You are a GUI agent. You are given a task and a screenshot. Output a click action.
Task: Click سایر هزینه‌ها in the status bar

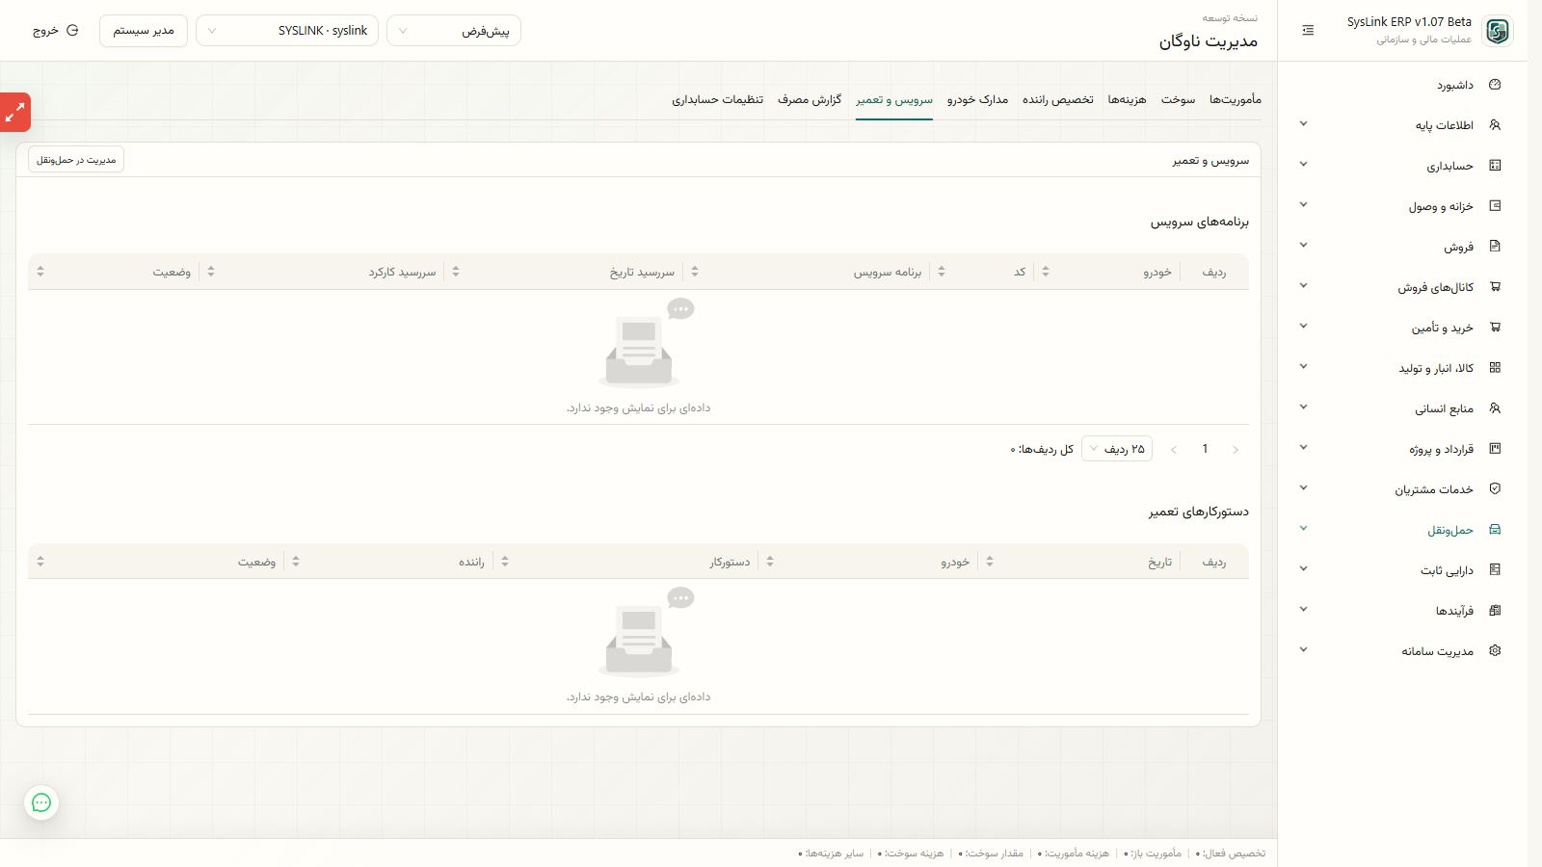point(831,854)
